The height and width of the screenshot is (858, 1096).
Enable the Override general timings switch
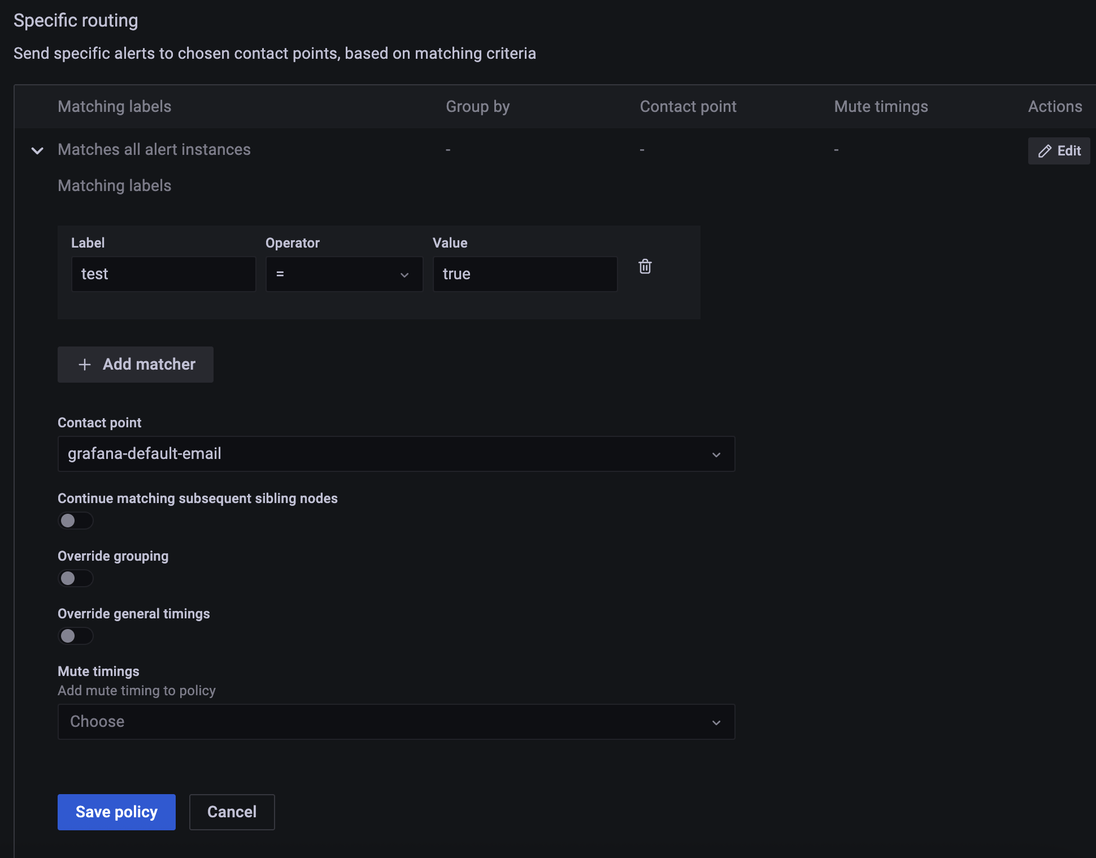click(x=75, y=636)
